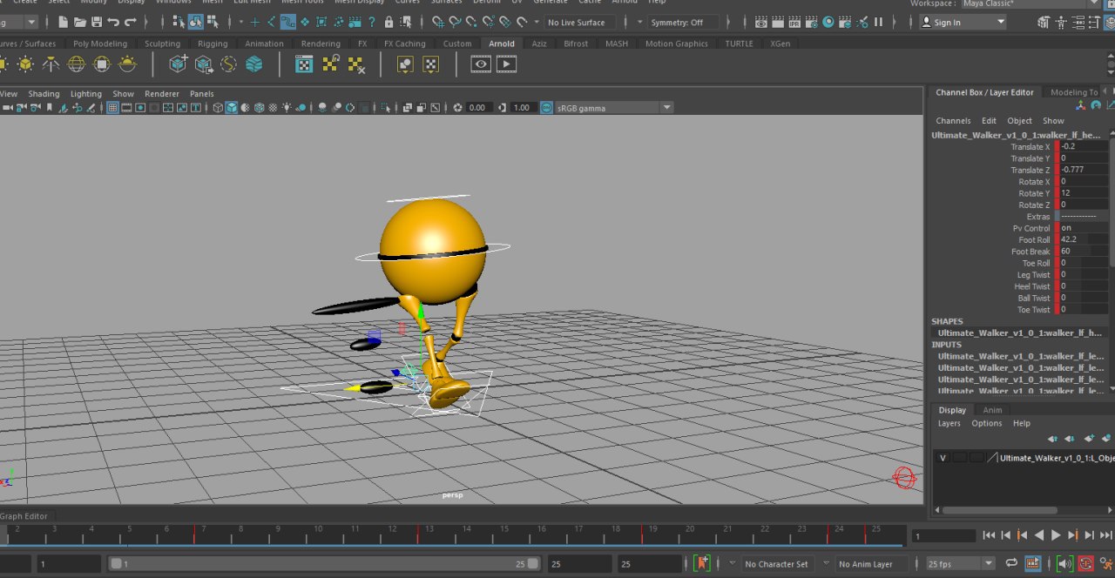Viewport: 1115px width, 578px height.
Task: Open the Shading panel menu
Action: [x=44, y=94]
